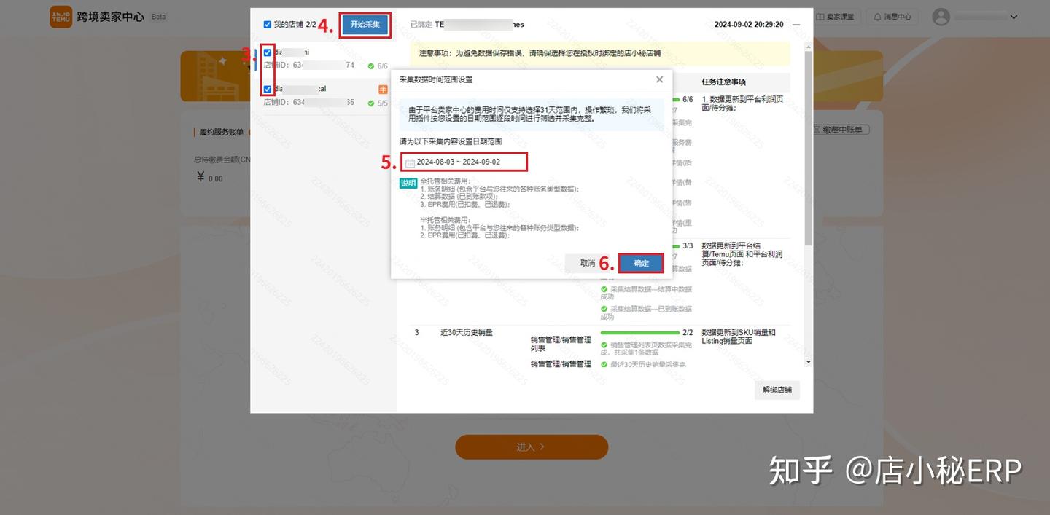Uncheck the 我的店铺 select-all checkbox

[x=267, y=23]
